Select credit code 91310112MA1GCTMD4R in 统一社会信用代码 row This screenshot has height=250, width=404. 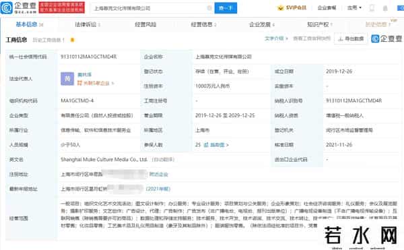click(x=89, y=57)
